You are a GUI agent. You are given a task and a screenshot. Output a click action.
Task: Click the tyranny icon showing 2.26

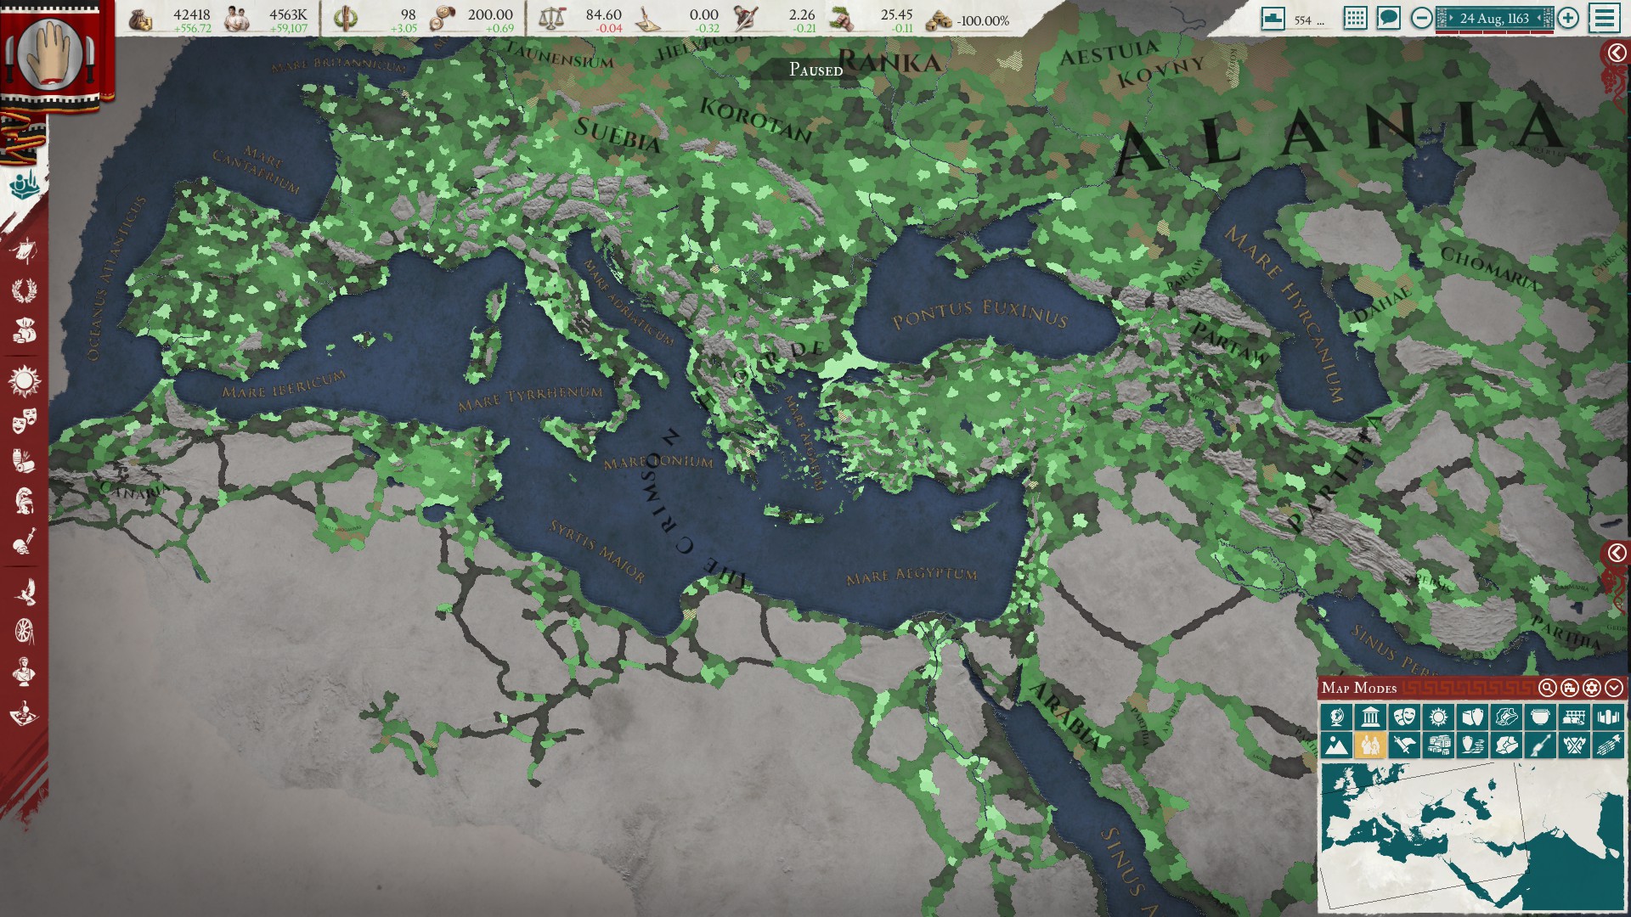[x=746, y=19]
